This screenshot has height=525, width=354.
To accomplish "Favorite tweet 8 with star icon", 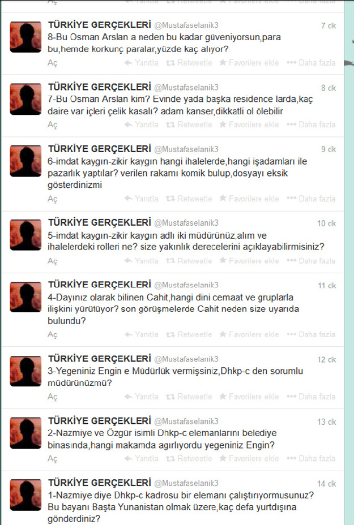I will (249, 63).
